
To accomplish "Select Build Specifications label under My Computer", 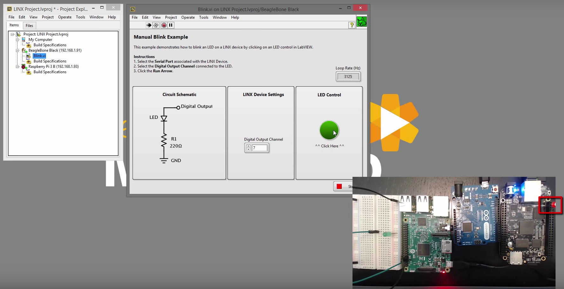I will point(50,45).
